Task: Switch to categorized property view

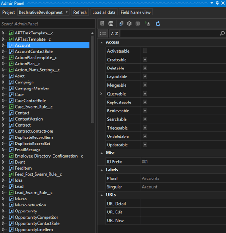Action: coord(103,34)
